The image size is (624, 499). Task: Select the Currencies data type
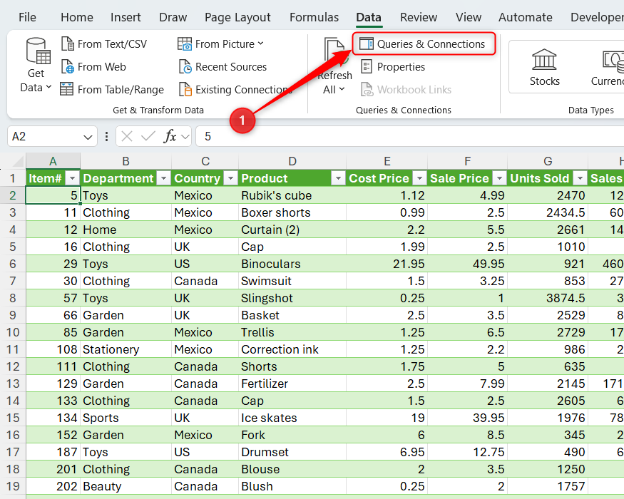608,67
